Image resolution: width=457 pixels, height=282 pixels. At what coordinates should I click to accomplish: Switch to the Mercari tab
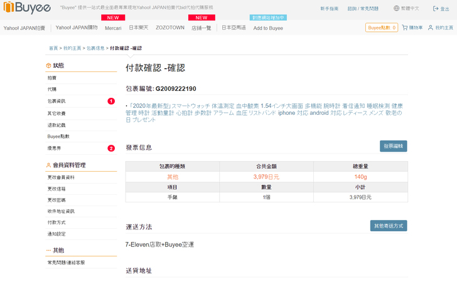click(113, 28)
